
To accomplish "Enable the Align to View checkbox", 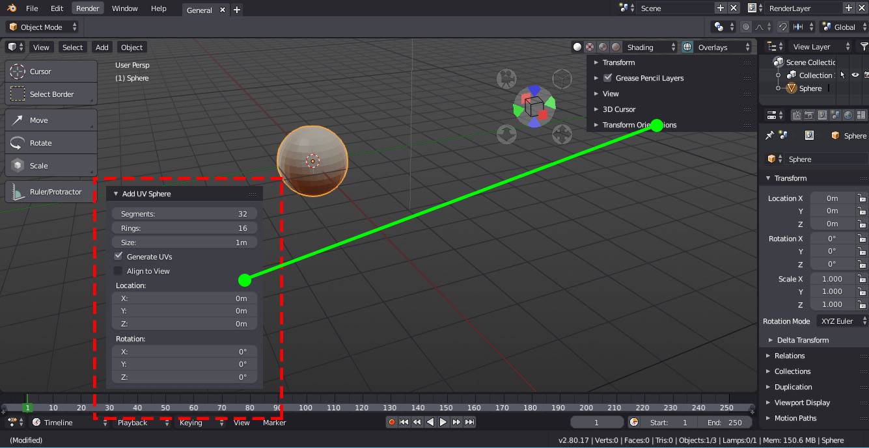I will [x=118, y=270].
